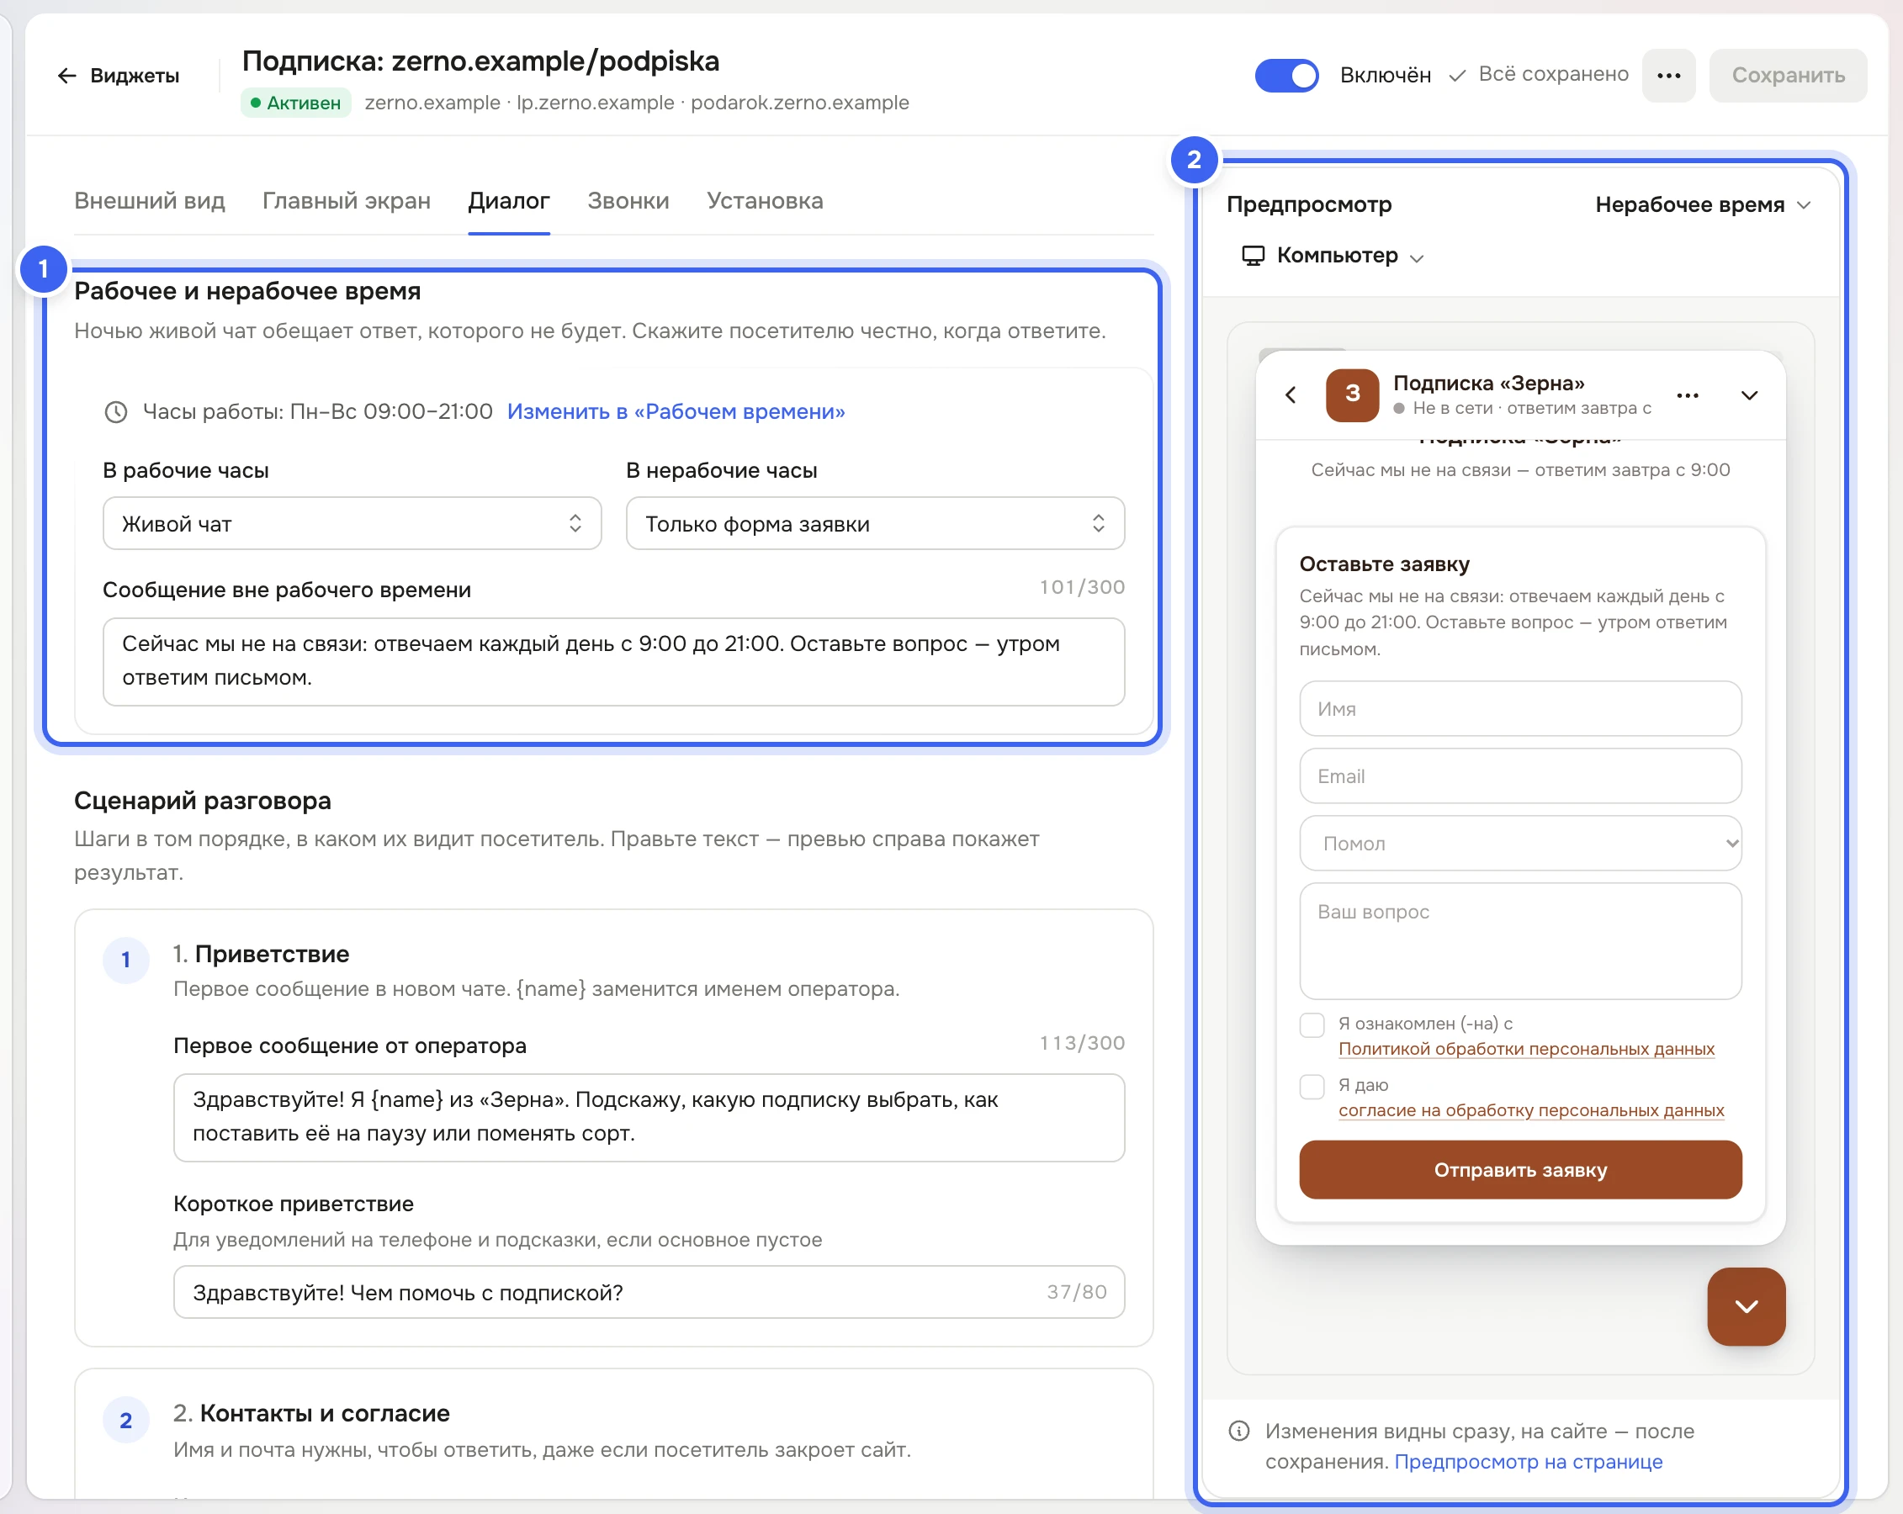Open the В нерабочие часы dropdown
Image resolution: width=1903 pixels, height=1514 pixels.
pyautogui.click(x=875, y=524)
